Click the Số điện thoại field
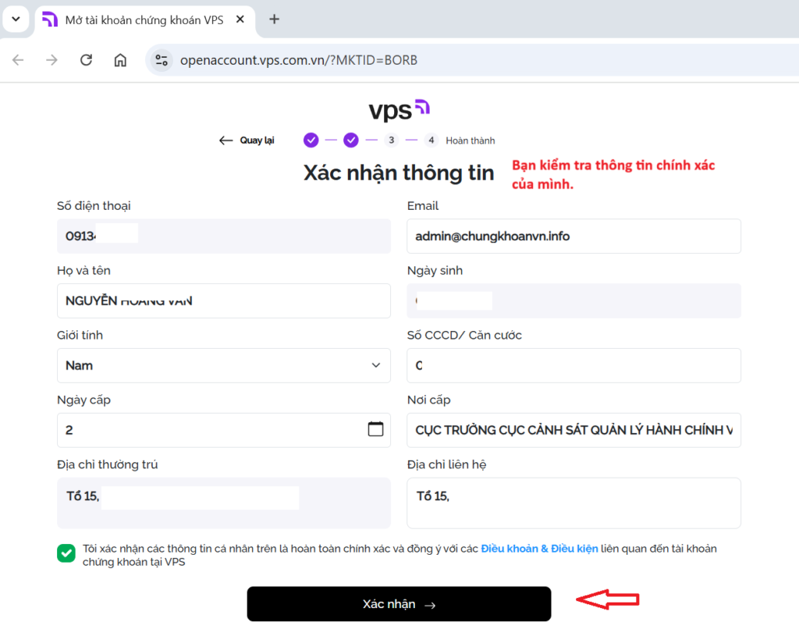 [224, 236]
